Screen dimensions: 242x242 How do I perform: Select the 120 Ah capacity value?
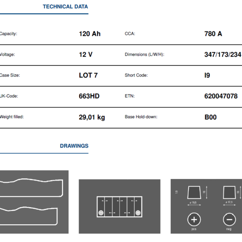(90, 34)
